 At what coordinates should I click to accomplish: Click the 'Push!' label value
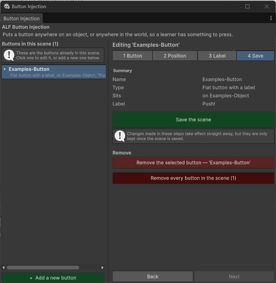tap(209, 104)
